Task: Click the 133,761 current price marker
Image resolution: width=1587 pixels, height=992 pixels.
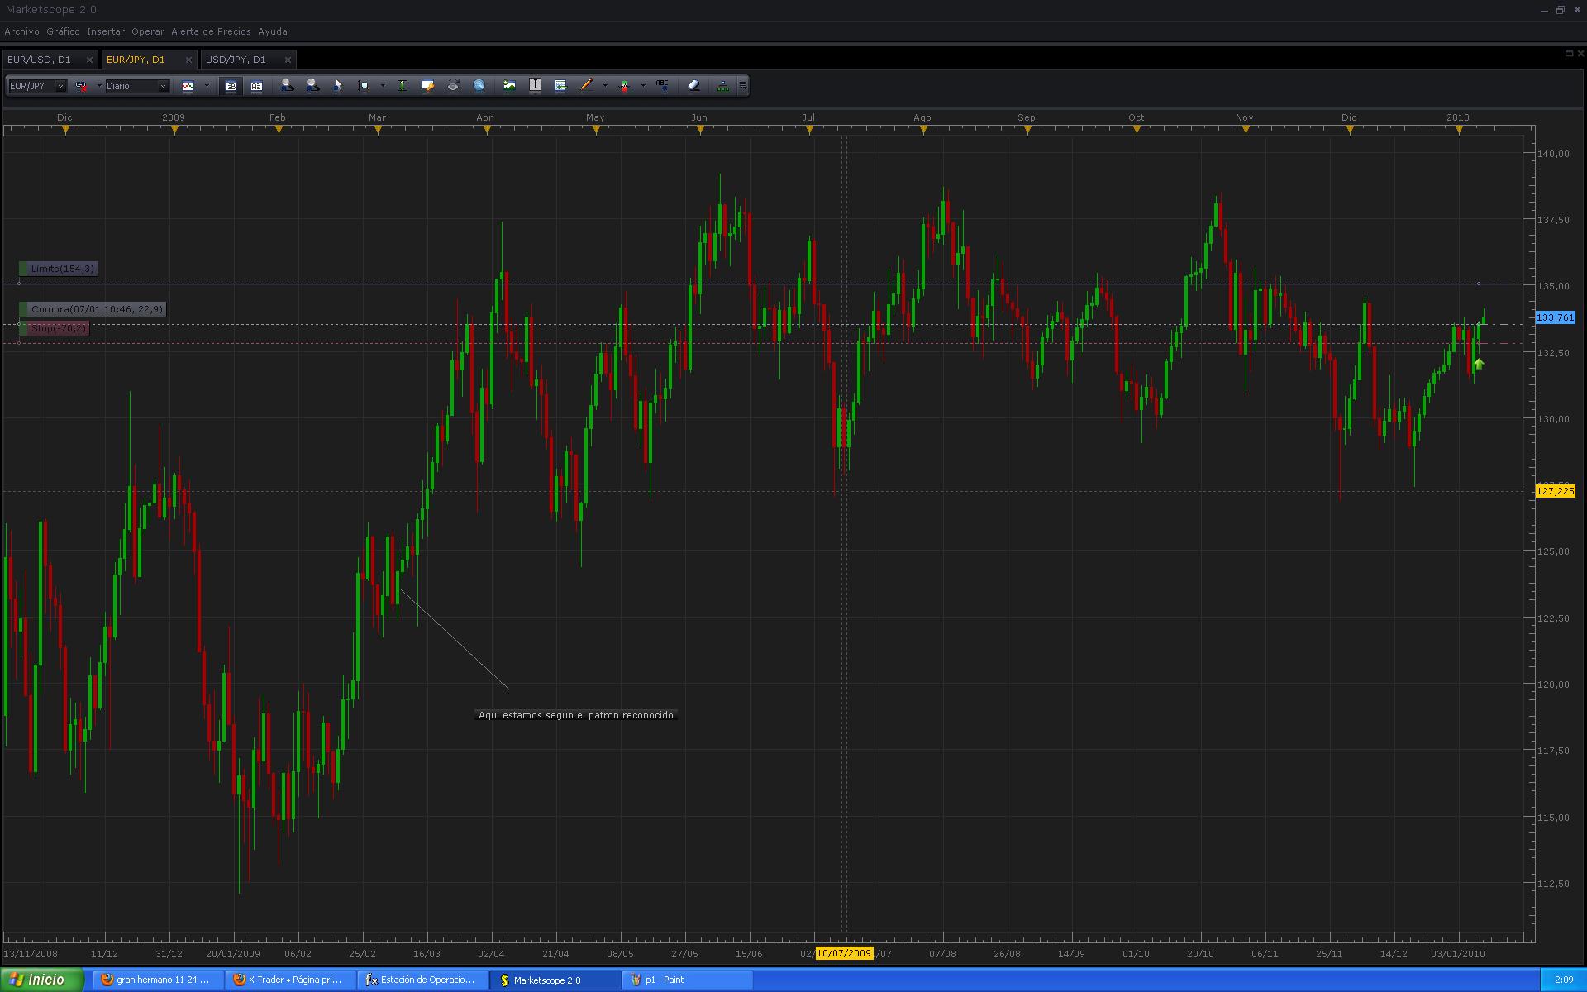Action: point(1555,317)
